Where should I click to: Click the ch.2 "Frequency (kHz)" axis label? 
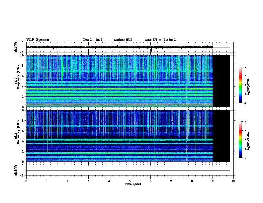(x=19, y=132)
